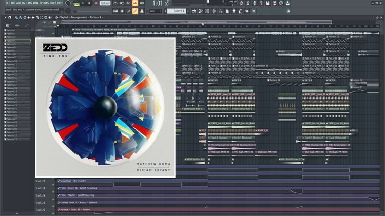Screen dimensions: 385x216
Task: Open the Browser tree view icon
Action: click(x=221, y=11)
